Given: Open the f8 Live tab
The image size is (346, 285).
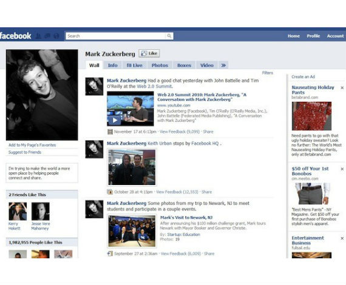Looking at the screenshot, I should click(x=134, y=65).
